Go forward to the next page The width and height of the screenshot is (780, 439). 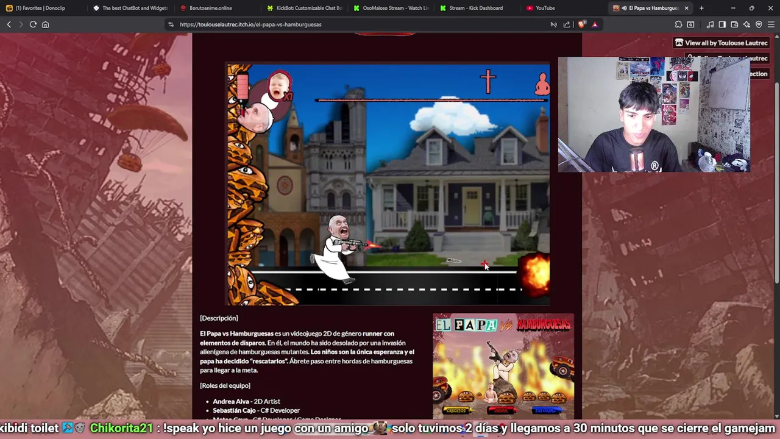[x=21, y=24]
